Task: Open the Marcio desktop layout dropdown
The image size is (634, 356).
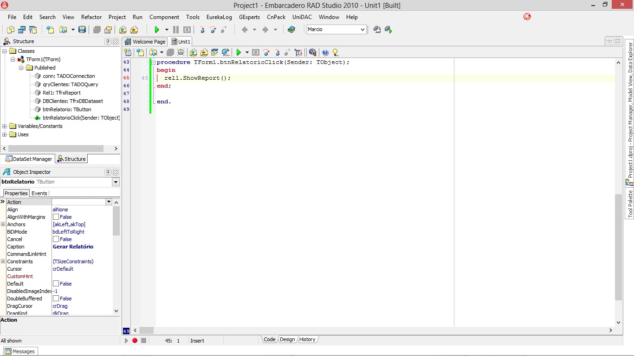Action: [x=362, y=30]
